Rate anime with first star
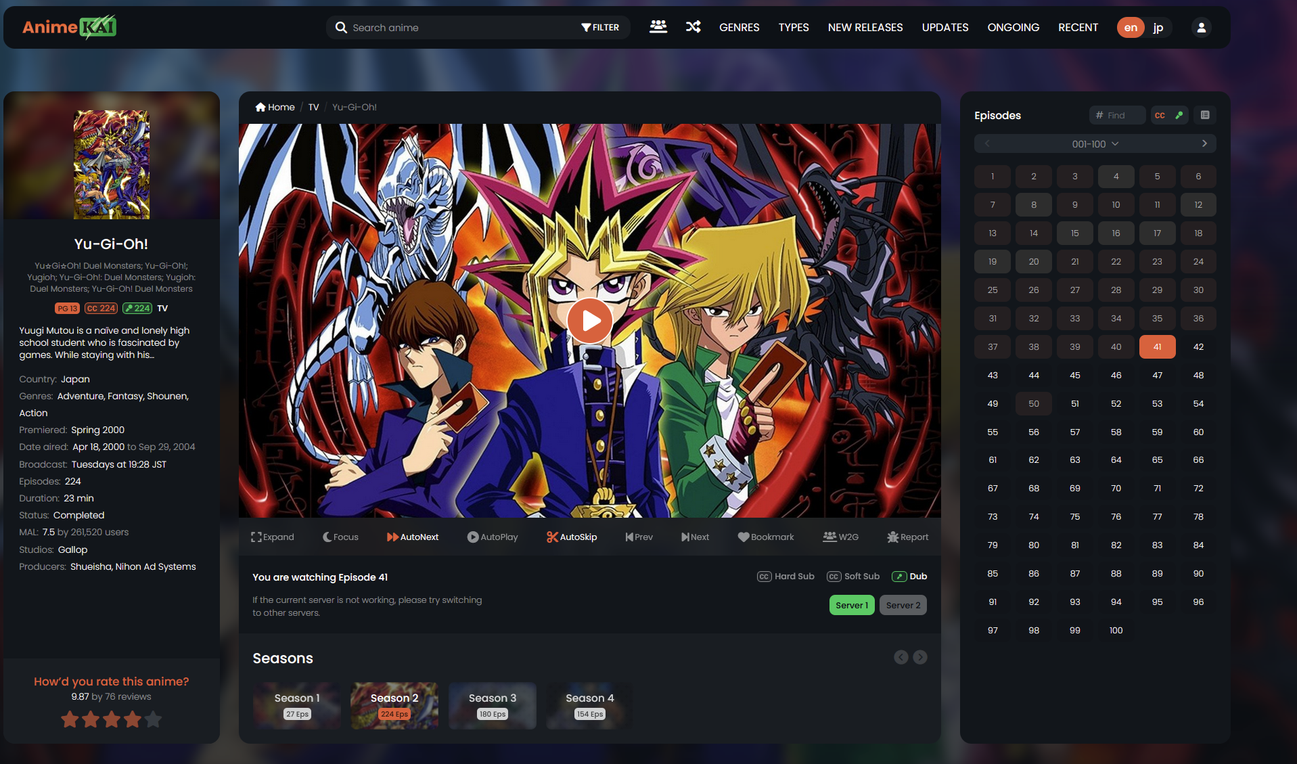This screenshot has height=764, width=1297. [x=70, y=719]
